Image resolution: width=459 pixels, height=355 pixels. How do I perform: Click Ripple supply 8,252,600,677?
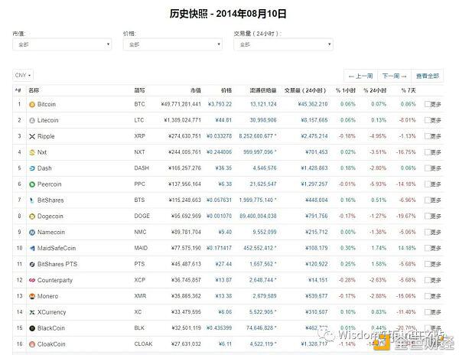[256, 136]
